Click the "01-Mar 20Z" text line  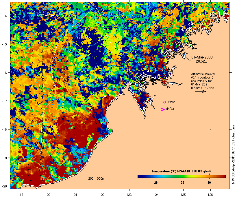coord(199,84)
